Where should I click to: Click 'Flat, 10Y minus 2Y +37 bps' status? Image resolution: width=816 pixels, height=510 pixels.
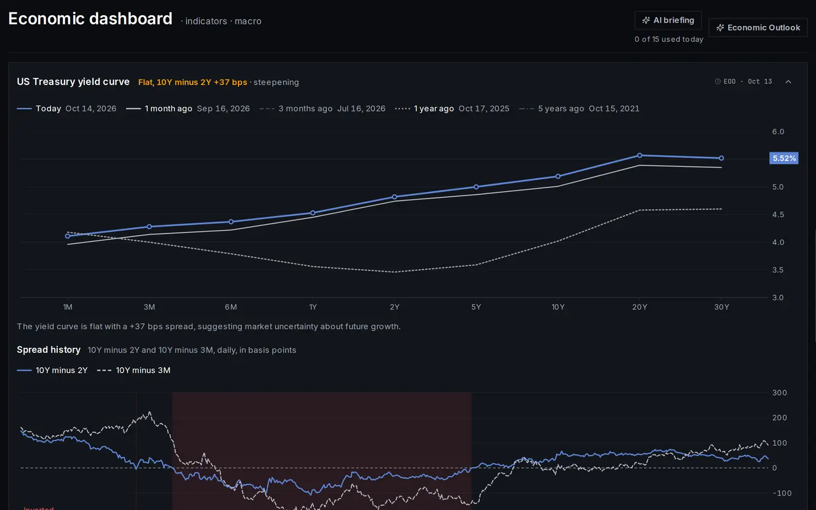193,82
